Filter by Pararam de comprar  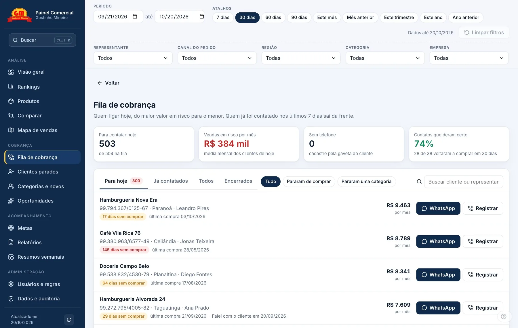(x=309, y=182)
